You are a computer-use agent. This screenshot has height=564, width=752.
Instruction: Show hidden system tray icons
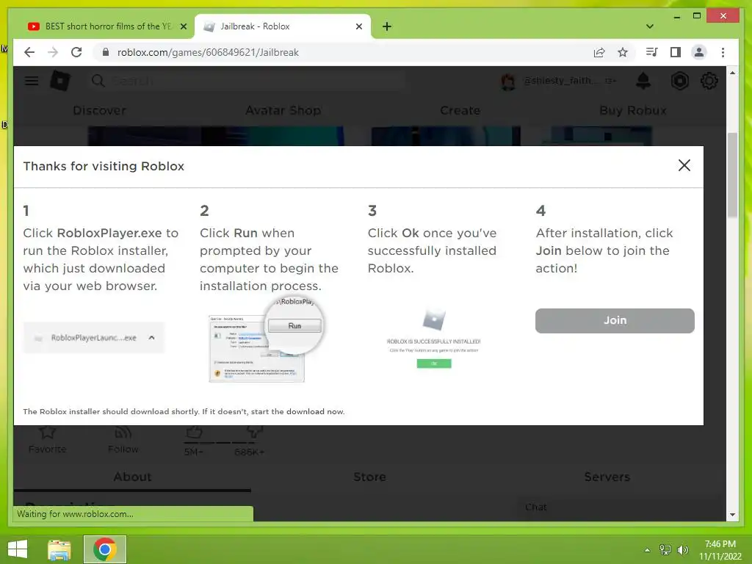tap(648, 550)
